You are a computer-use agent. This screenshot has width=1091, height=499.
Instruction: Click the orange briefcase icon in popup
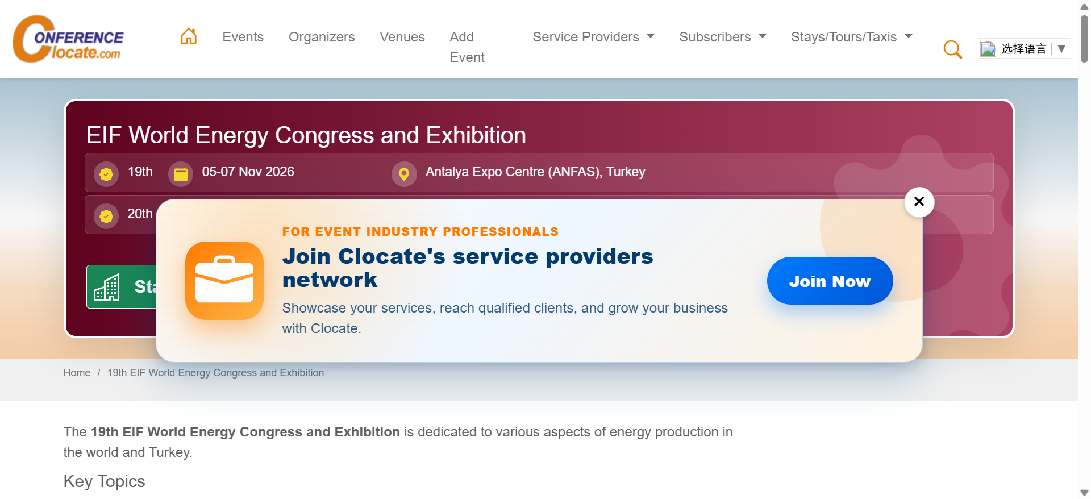click(x=224, y=281)
